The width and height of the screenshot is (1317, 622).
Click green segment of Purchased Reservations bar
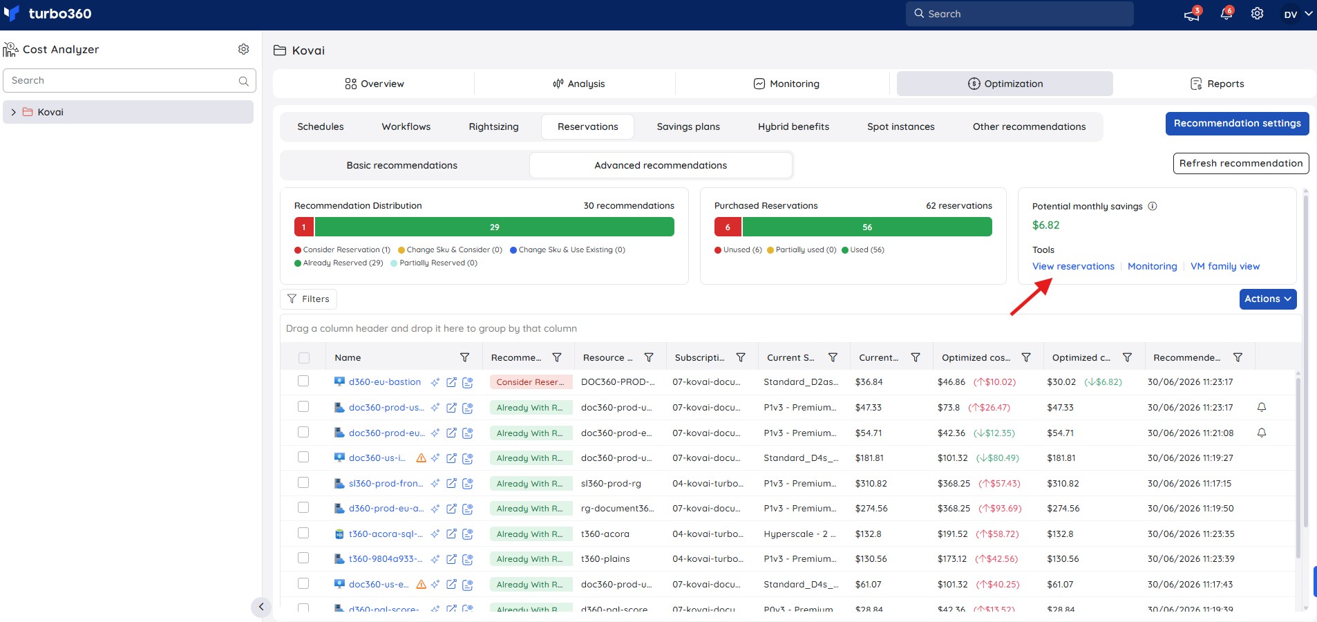coord(867,227)
